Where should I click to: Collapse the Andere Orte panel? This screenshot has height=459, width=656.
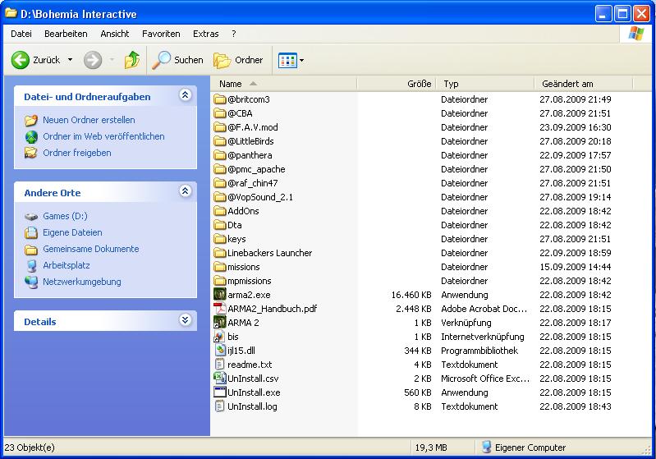[186, 191]
